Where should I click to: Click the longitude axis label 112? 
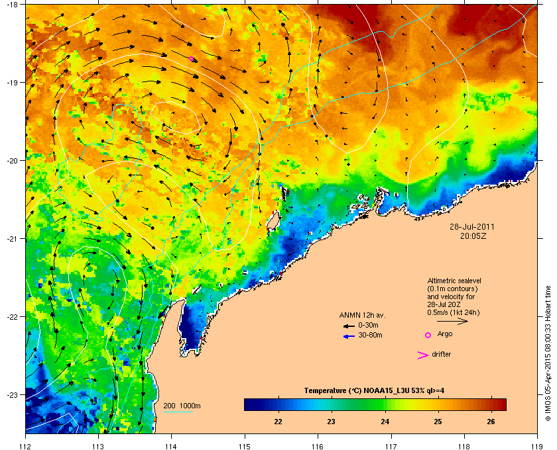pos(26,446)
